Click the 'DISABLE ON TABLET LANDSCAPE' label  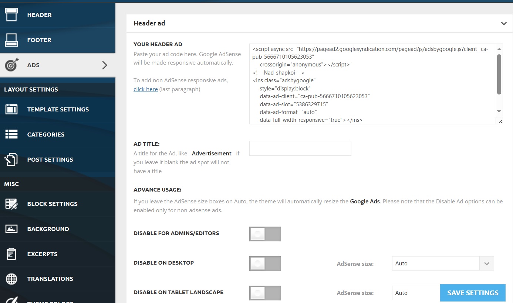click(179, 292)
